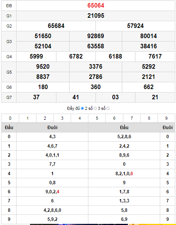Image resolution: width=176 pixels, height=225 pixels.
Task: Click the G1 prize number 21095
Action: [96, 15]
